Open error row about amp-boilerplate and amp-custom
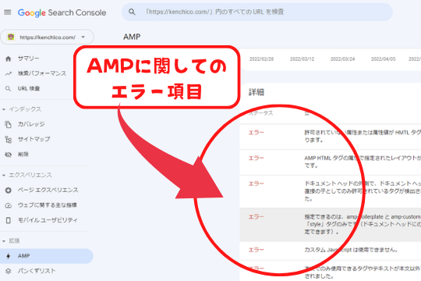The width and height of the screenshot is (421, 281). [x=331, y=225]
